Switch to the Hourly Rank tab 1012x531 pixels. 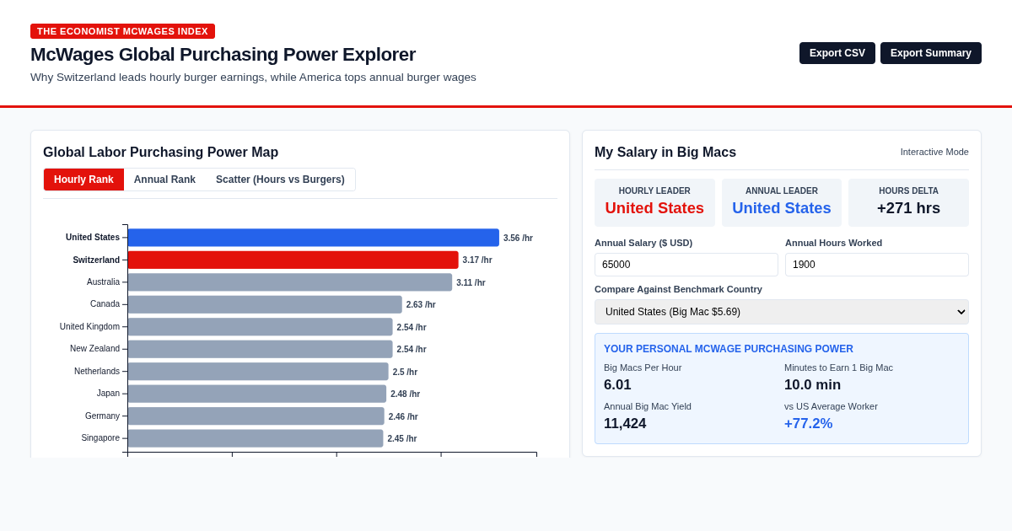coord(83,180)
